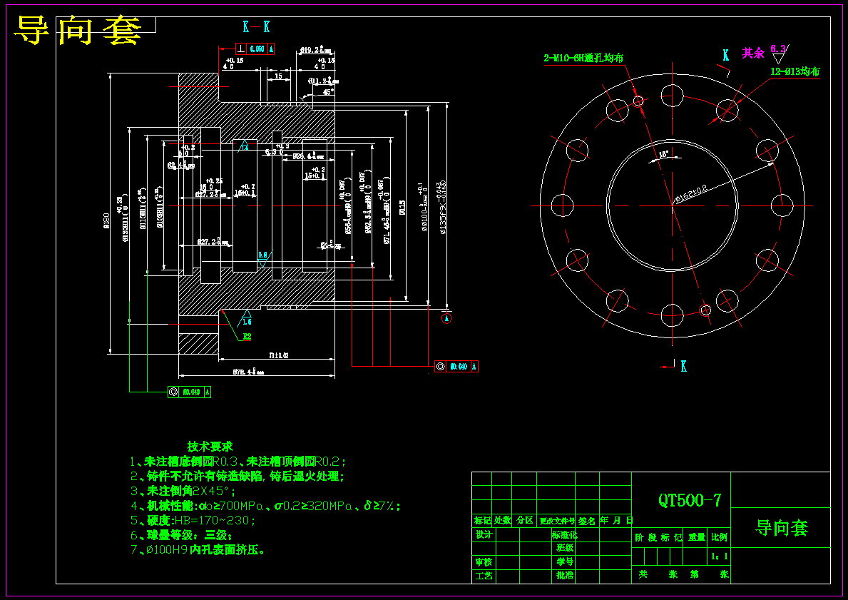The image size is (848, 600).
Task: Click the vertical Ø135f9 dimension text
Action: 442,207
